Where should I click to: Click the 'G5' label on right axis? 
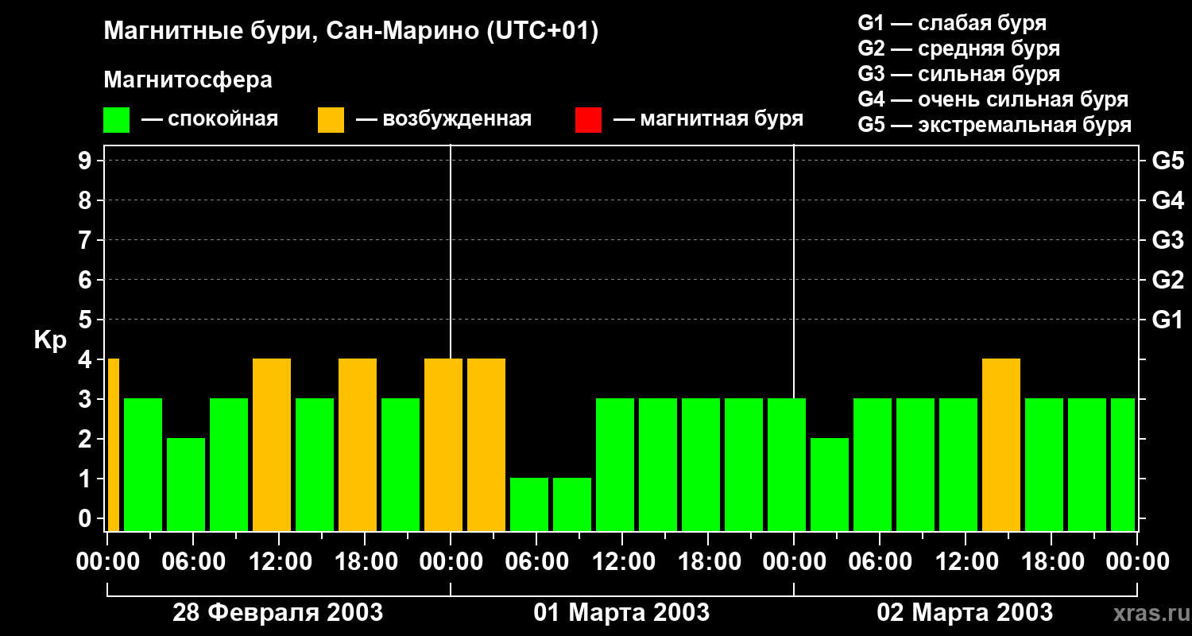pyautogui.click(x=1168, y=161)
